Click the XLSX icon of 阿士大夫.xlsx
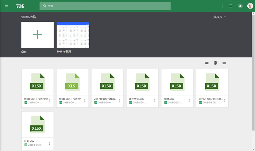Viewport: 255px width, 151px height. click(x=142, y=82)
